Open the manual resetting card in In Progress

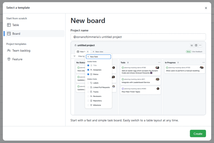(x=185, y=69)
